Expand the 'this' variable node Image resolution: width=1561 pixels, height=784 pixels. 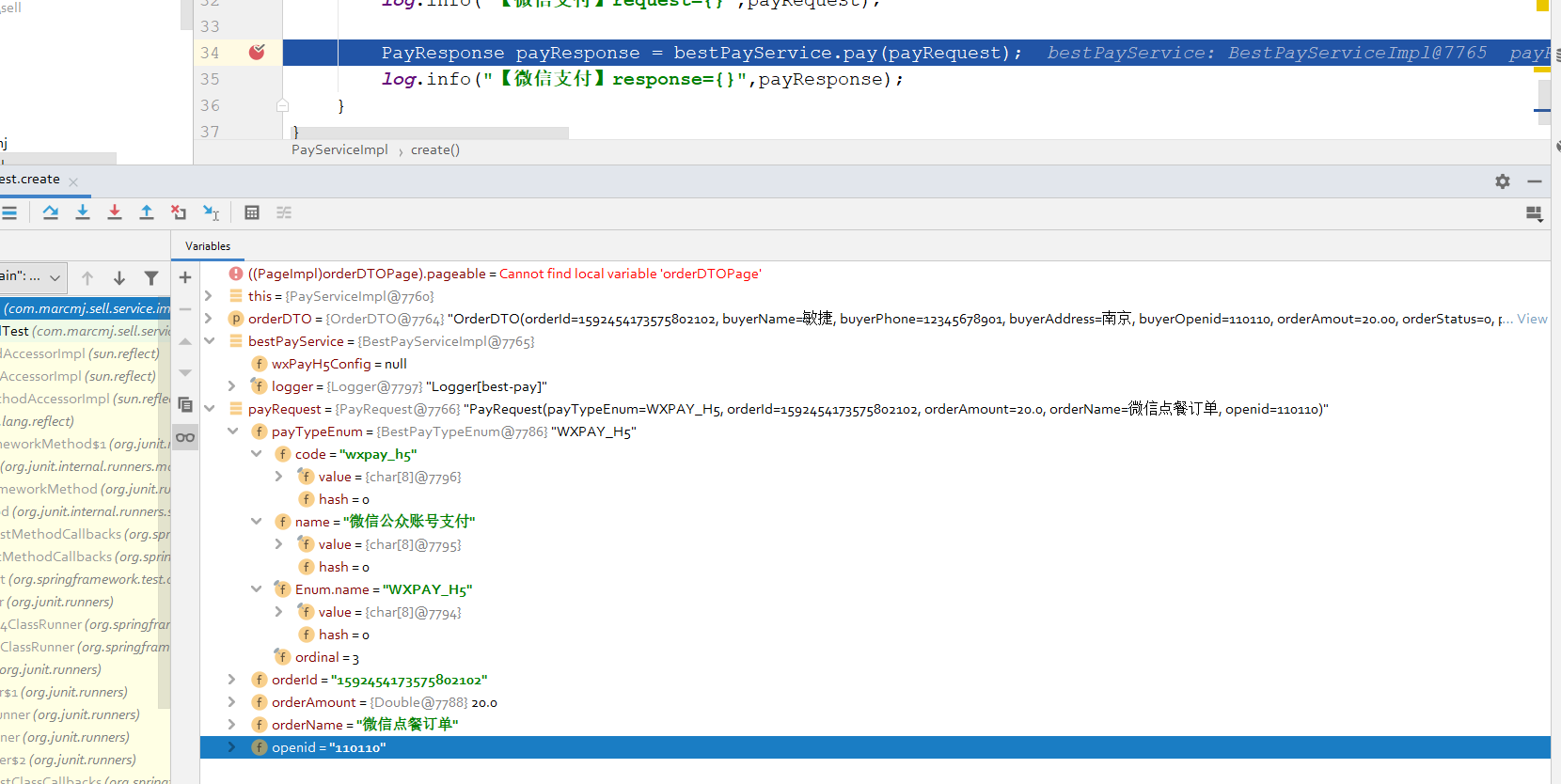(209, 296)
